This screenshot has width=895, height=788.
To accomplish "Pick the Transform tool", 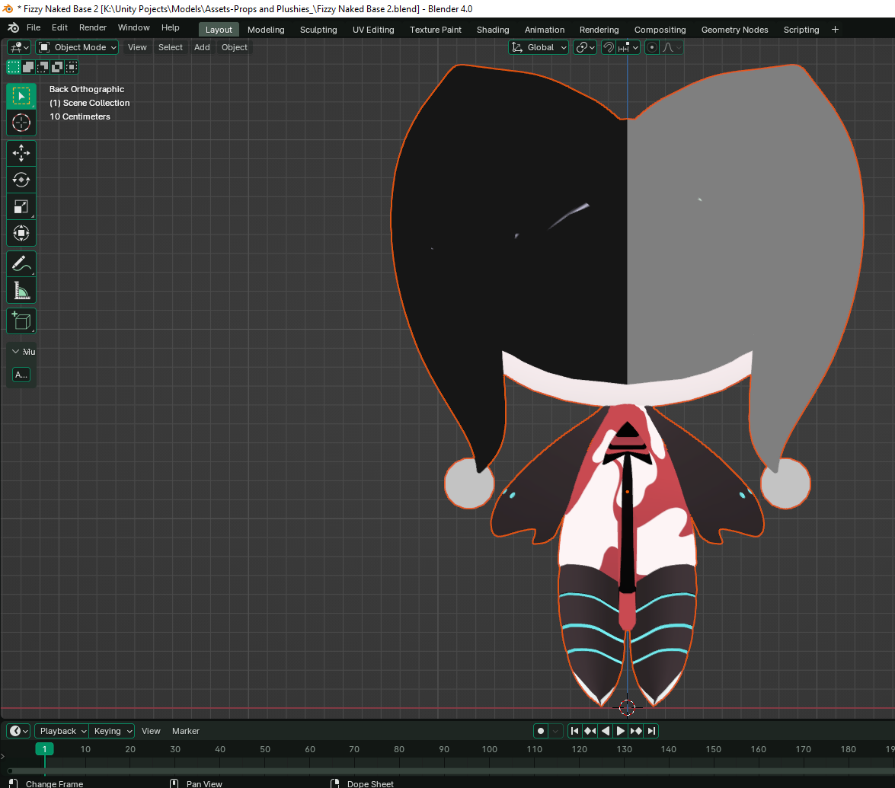I will (x=21, y=233).
